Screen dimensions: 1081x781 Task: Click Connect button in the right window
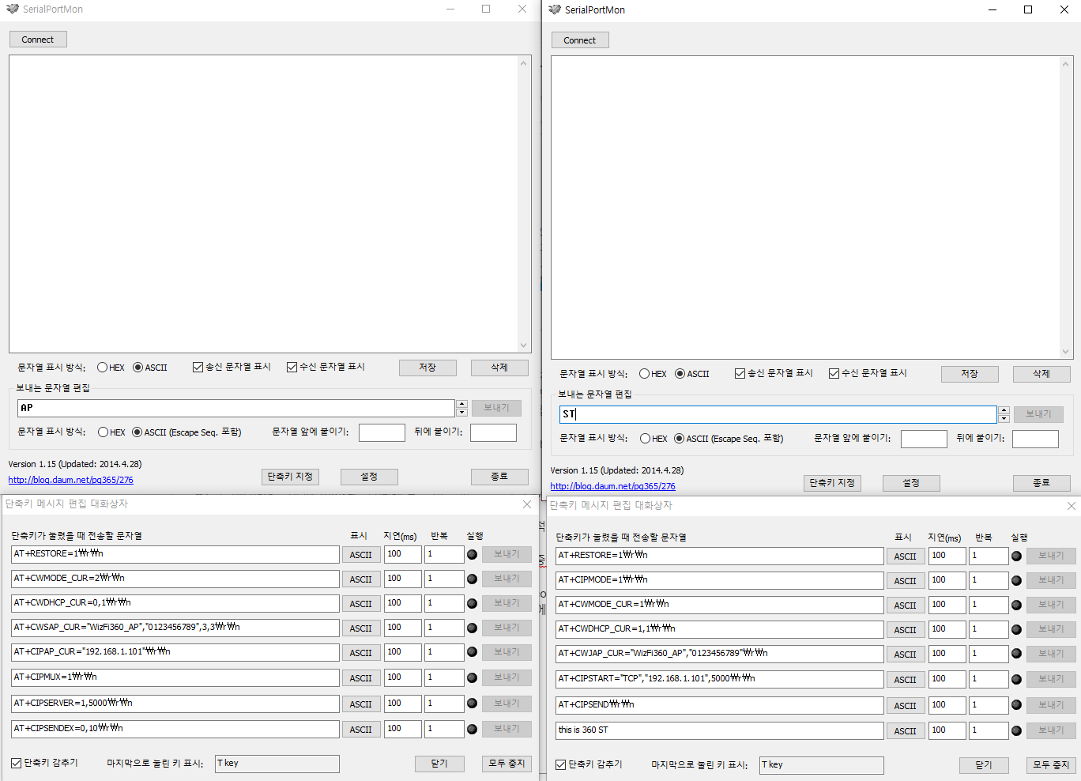580,40
